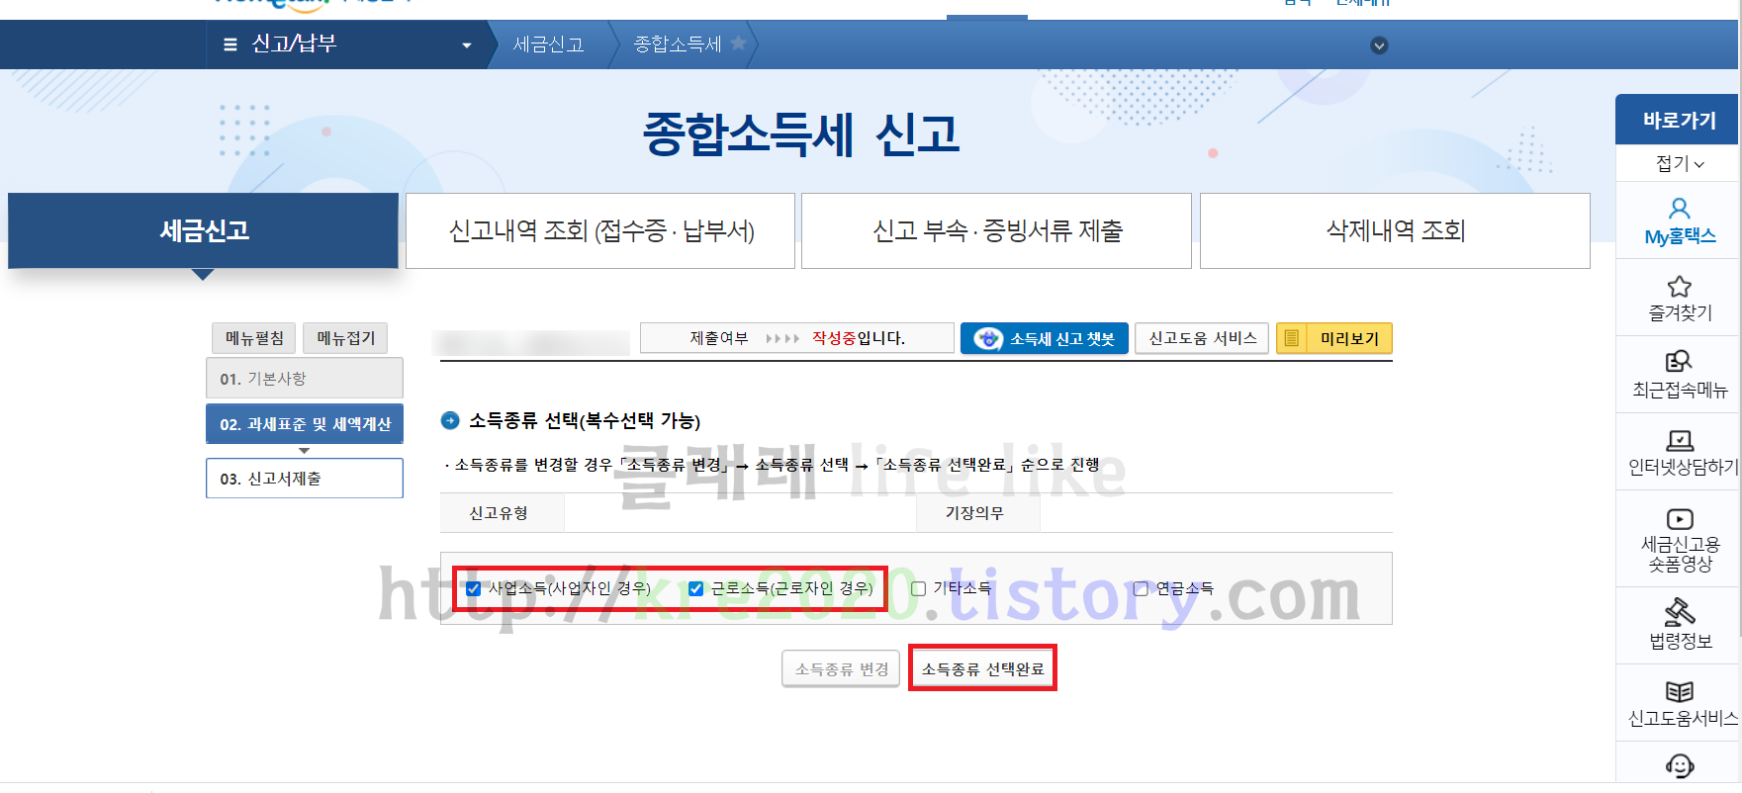Open 법령정보 gavel icon
The width and height of the screenshot is (1742, 793).
tap(1680, 612)
